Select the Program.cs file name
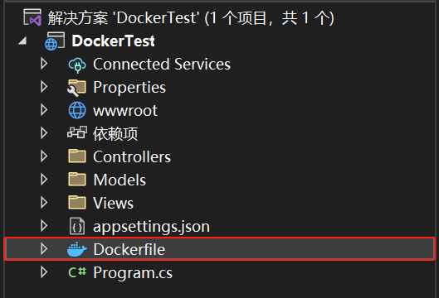 coord(133,272)
